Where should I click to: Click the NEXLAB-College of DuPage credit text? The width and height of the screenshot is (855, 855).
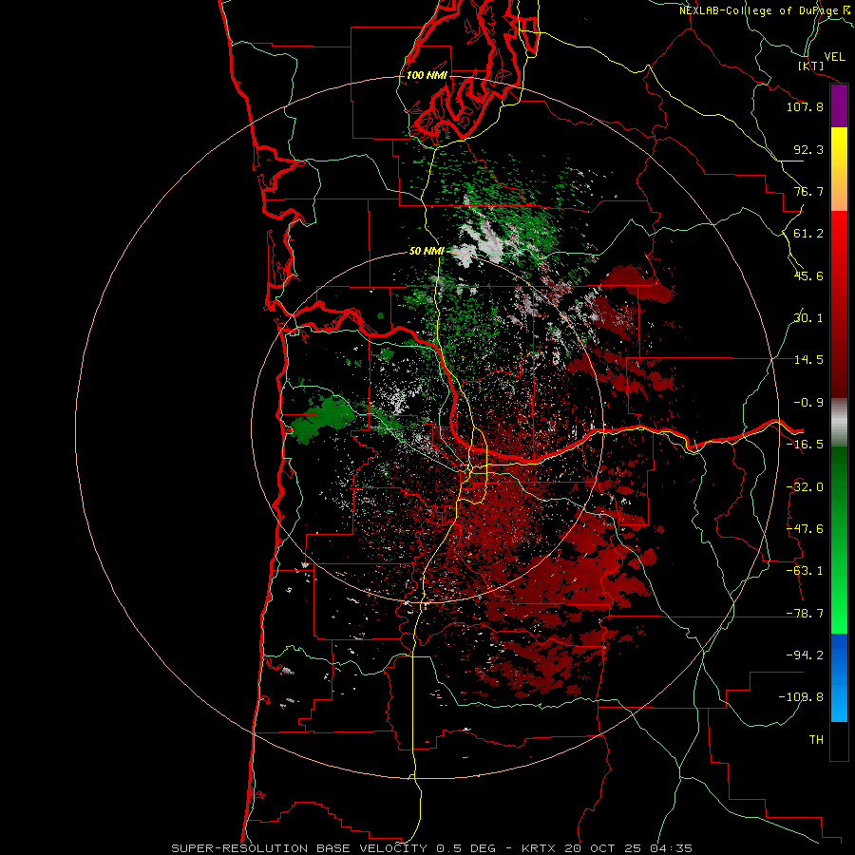coord(766,10)
